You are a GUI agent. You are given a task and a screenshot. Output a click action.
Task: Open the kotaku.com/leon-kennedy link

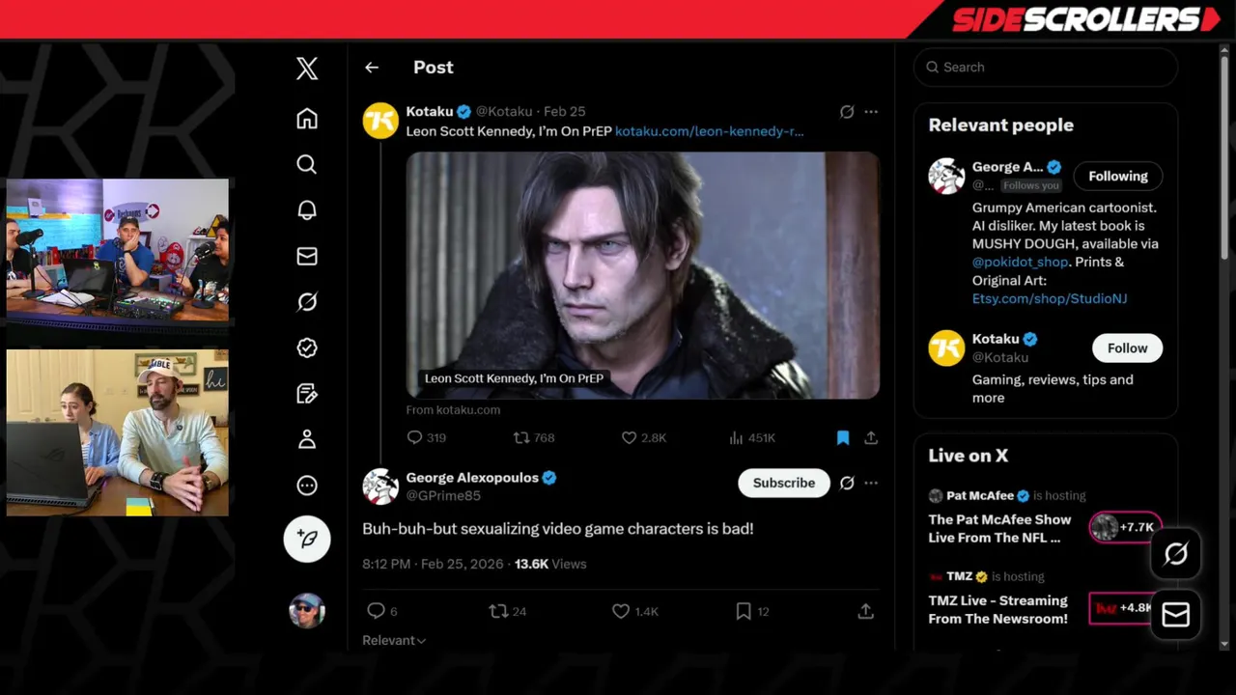pos(709,131)
